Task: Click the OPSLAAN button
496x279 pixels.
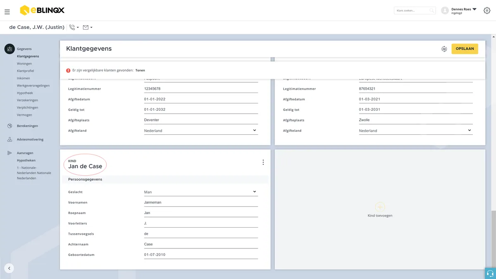Action: pyautogui.click(x=465, y=49)
